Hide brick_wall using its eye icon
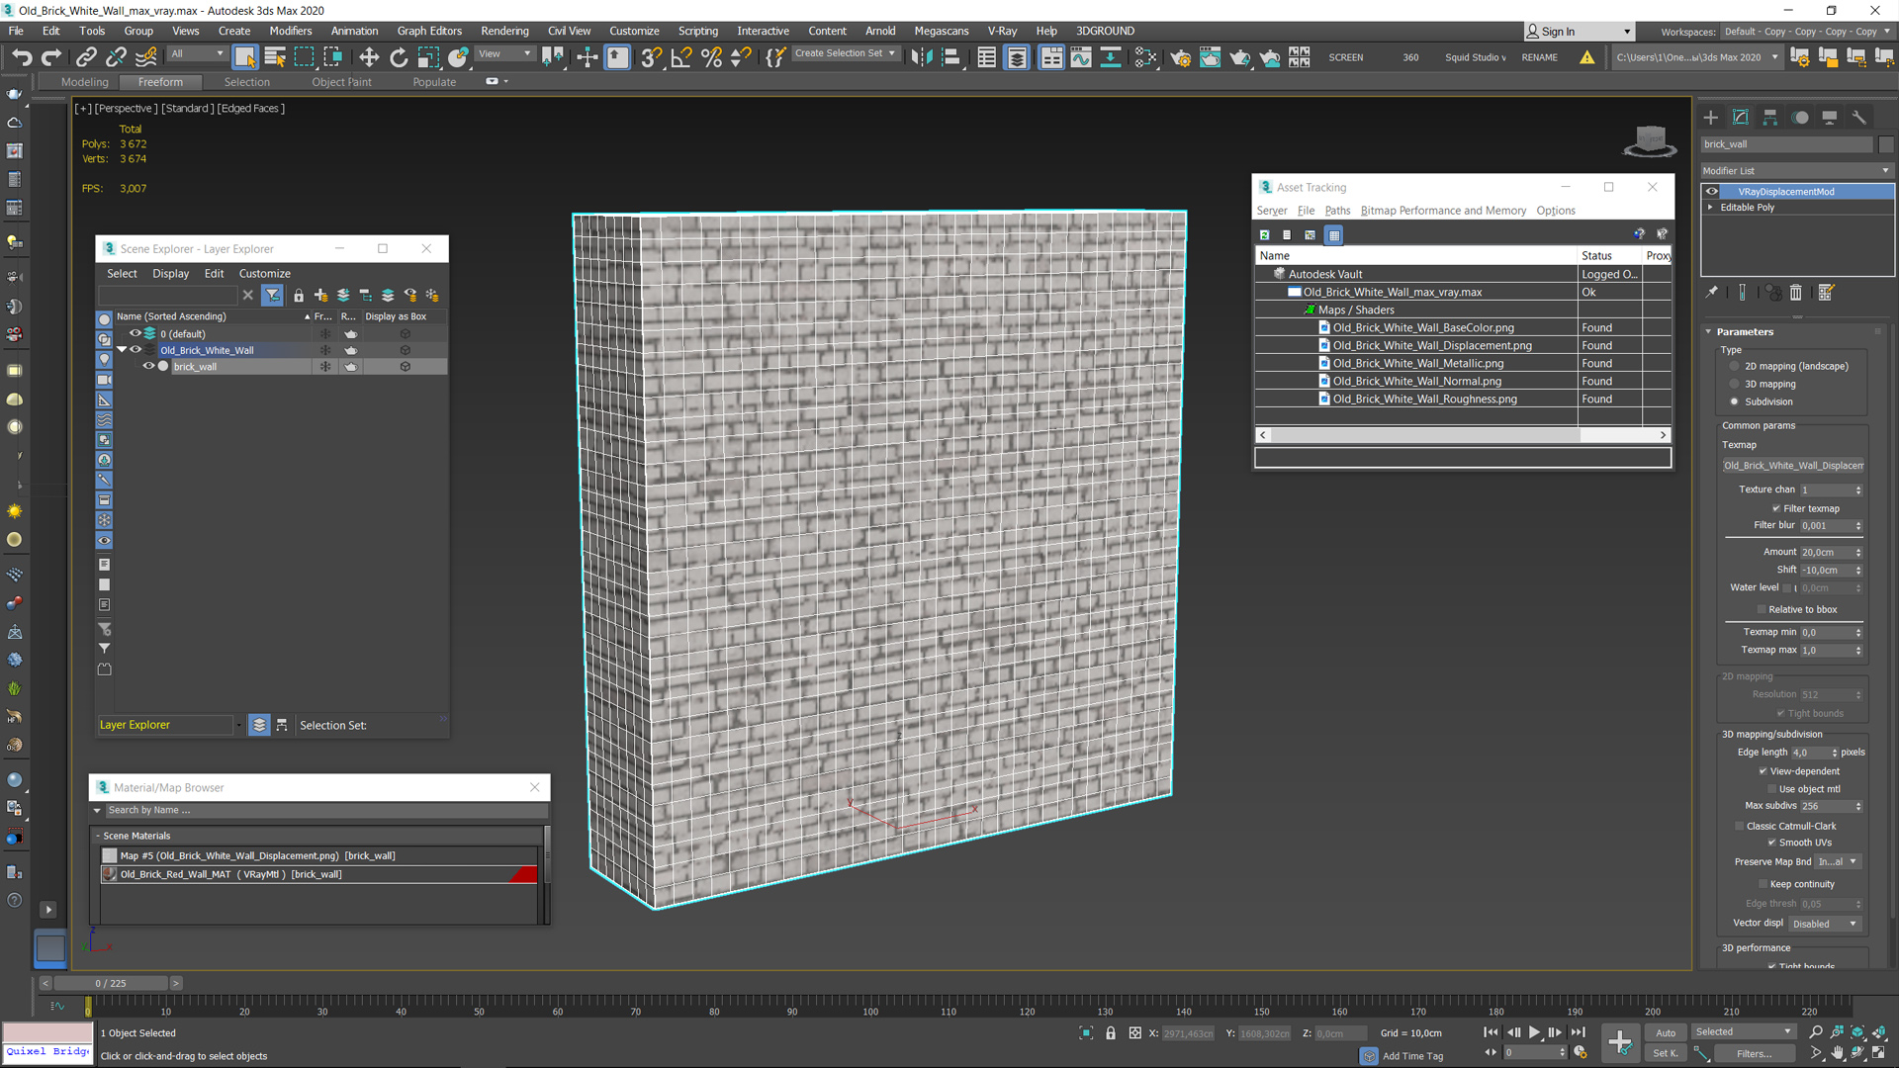Image resolution: width=1899 pixels, height=1068 pixels. pyautogui.click(x=148, y=366)
